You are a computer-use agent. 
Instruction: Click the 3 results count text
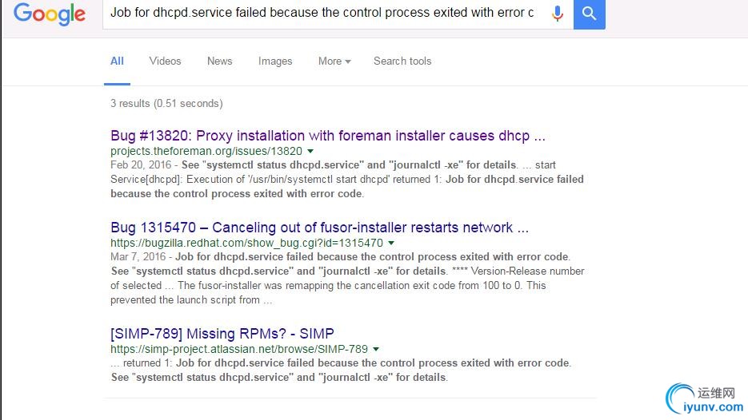coord(166,103)
